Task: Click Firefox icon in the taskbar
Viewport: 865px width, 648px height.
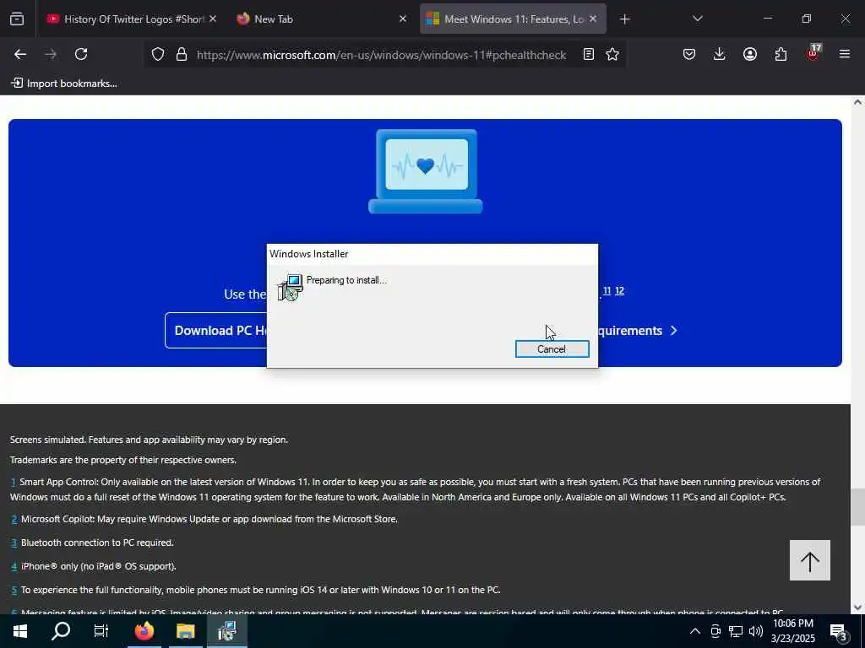Action: tap(144, 631)
